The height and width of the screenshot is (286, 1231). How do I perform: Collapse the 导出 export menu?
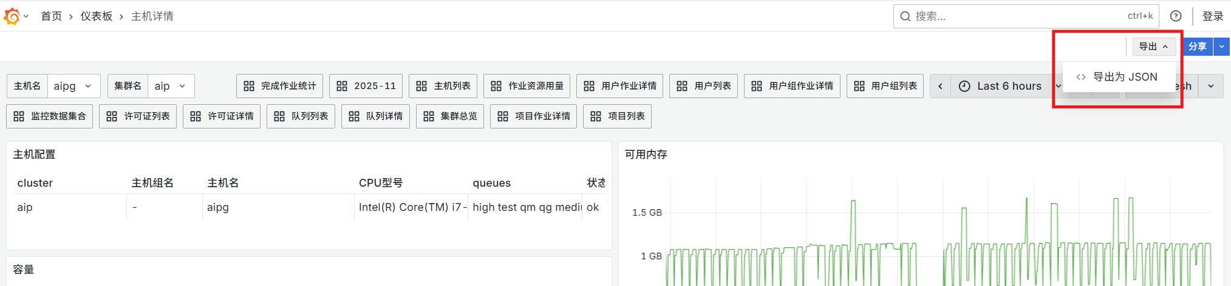(1153, 47)
